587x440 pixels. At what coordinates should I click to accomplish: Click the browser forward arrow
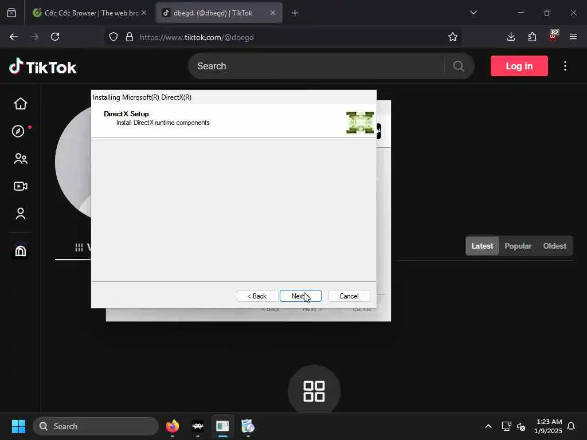34,37
